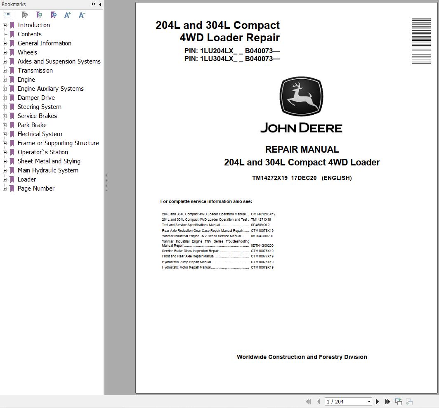Click the Transmission bookmark ribbon icon

12,71
